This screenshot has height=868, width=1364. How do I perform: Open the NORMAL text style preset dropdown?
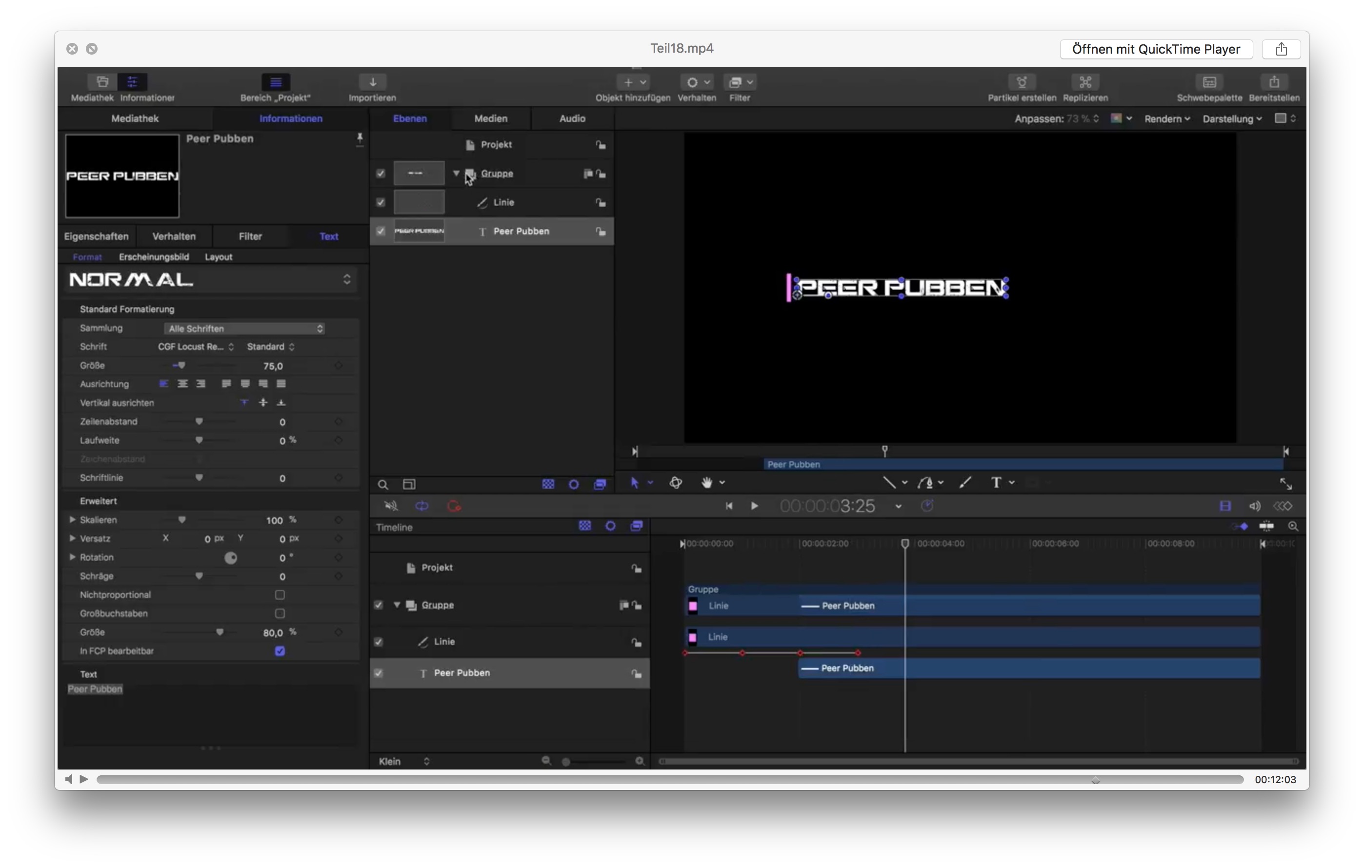click(210, 280)
